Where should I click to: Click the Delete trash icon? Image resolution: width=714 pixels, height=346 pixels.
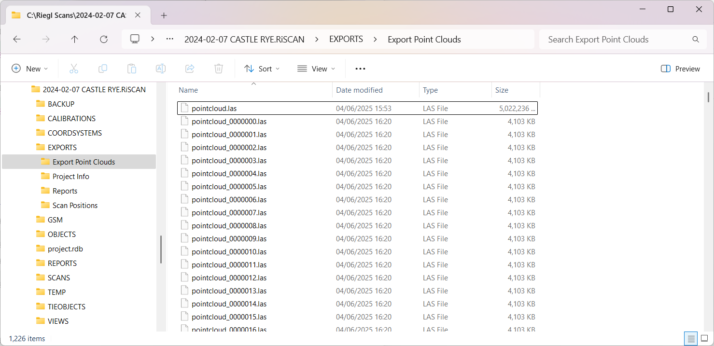click(219, 69)
